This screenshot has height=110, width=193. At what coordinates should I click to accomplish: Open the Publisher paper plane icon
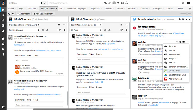[3, 15]
